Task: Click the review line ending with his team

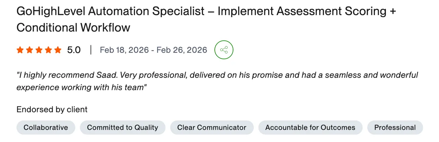Action: coord(82,88)
